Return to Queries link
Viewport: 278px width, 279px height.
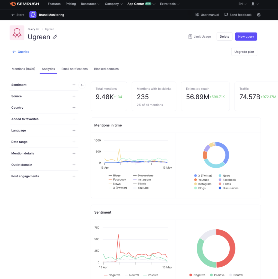click(21, 52)
